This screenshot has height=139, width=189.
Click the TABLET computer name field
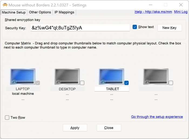112,89
